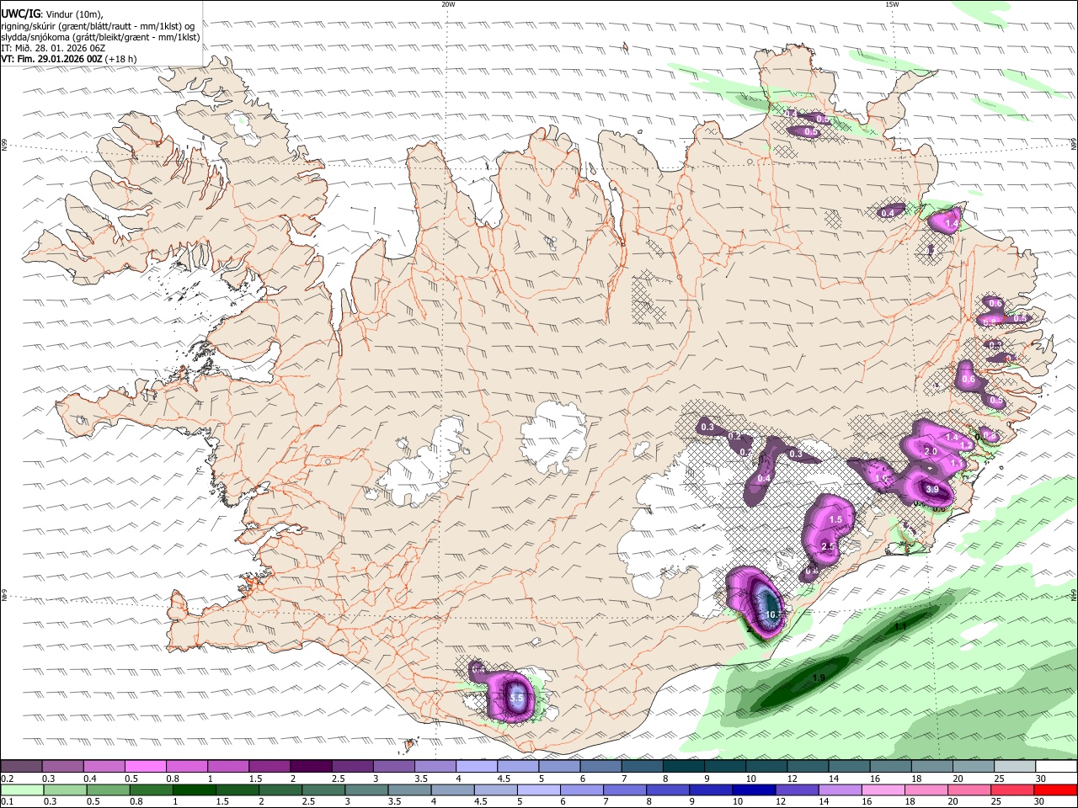The width and height of the screenshot is (1078, 808).
Task: Select the "5.5" precipitation value on the map
Action: click(x=517, y=698)
